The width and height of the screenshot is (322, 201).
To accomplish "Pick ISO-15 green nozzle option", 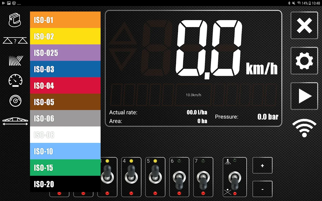I will click(65, 168).
